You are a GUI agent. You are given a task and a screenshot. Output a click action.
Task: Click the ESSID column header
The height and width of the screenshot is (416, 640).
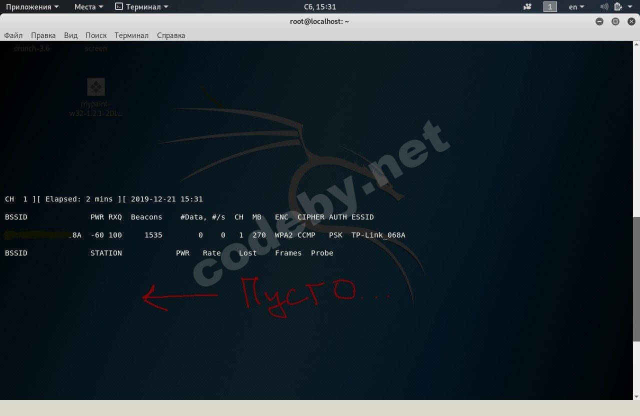[x=362, y=217]
